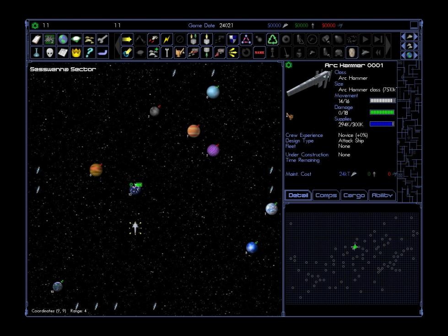Select the yellow lightning bolt order icon
Screen dimensions: 448x336
point(167,39)
